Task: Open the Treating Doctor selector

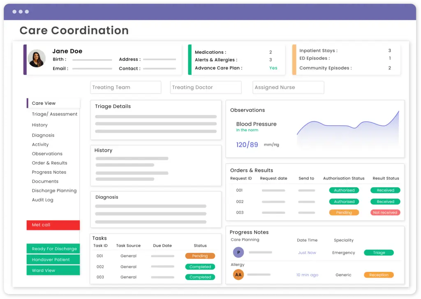Action: point(206,87)
